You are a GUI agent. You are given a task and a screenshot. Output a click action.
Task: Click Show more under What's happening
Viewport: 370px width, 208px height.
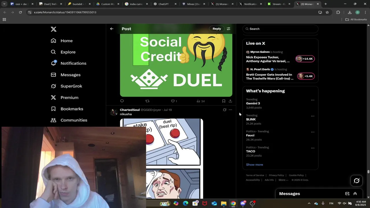coord(254,165)
